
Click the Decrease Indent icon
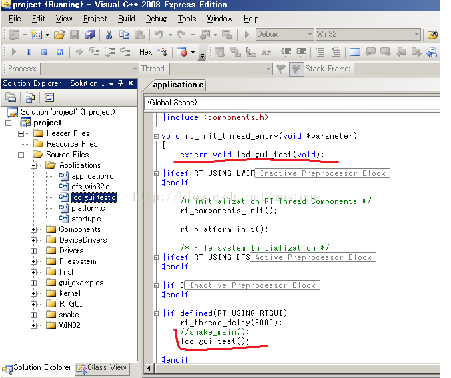click(286, 52)
